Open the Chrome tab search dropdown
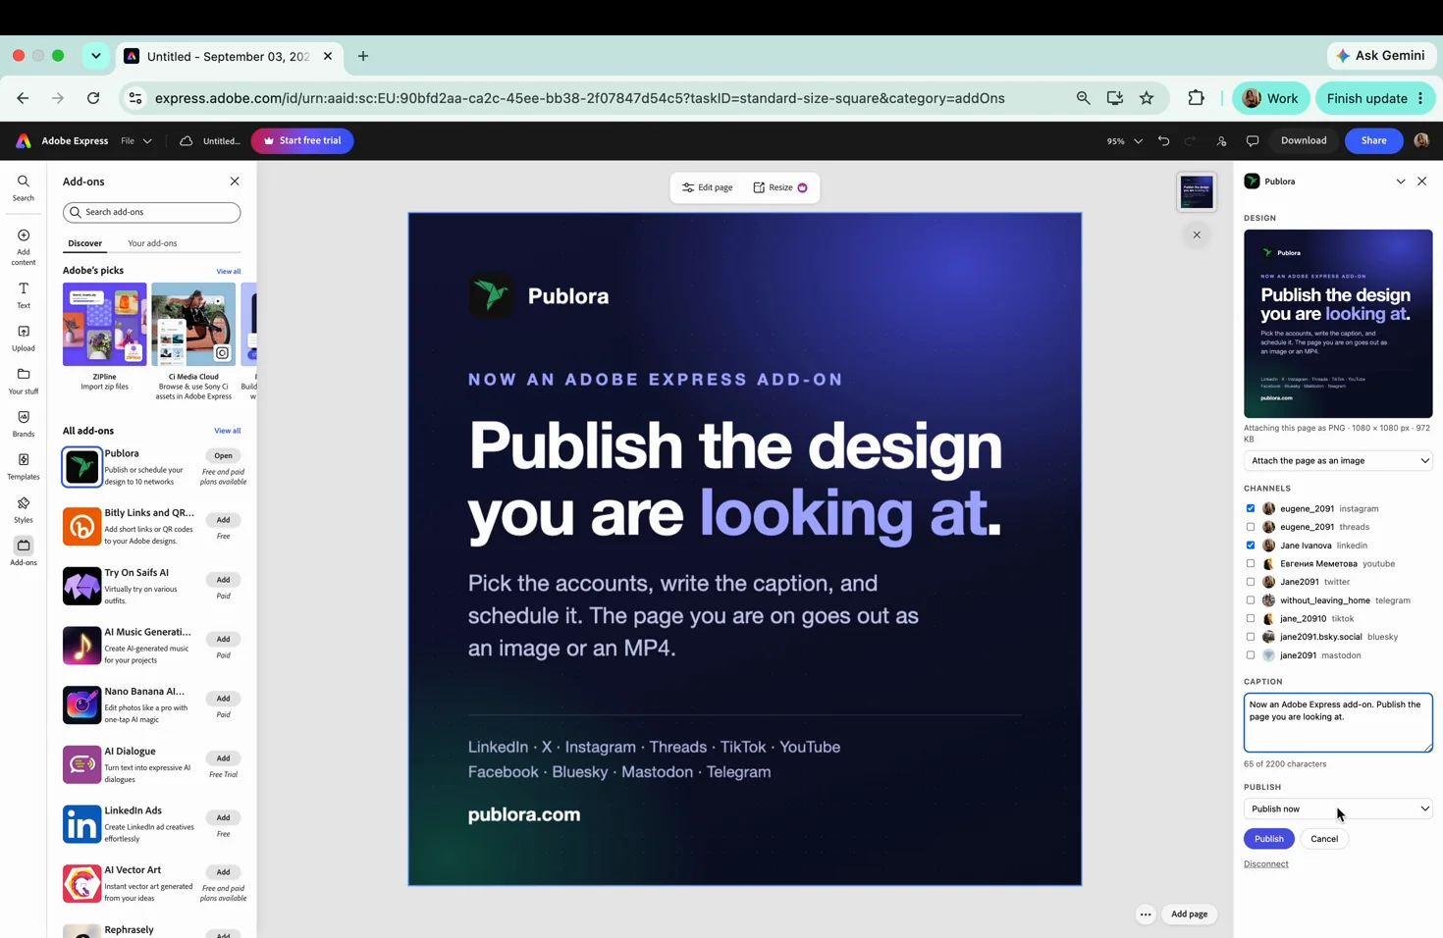This screenshot has width=1443, height=938. [x=96, y=56]
